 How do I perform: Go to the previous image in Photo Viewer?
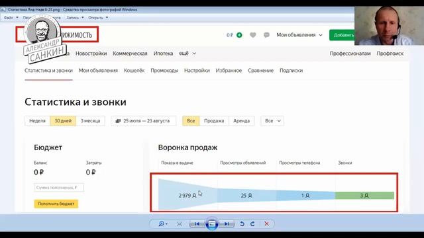[197, 223]
